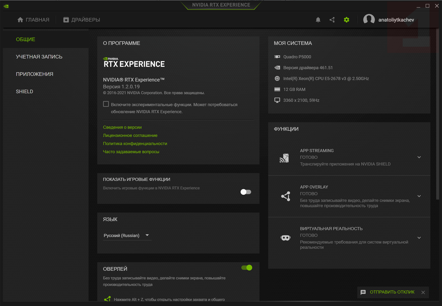The width and height of the screenshot is (442, 306).
Task: Click the RTX Experience logo
Action: pos(134,62)
